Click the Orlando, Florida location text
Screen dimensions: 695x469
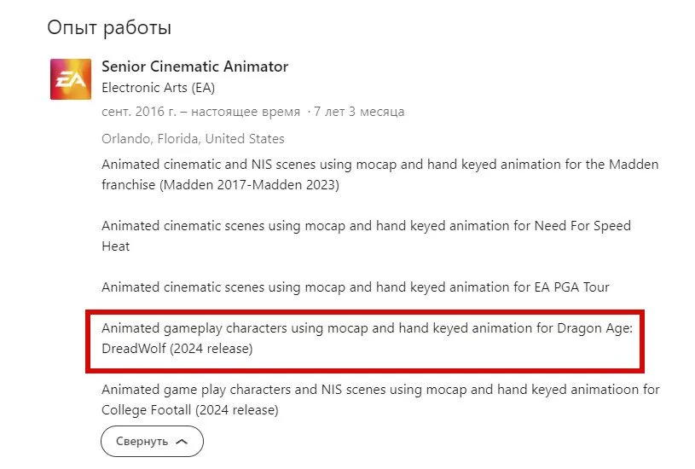tap(193, 139)
